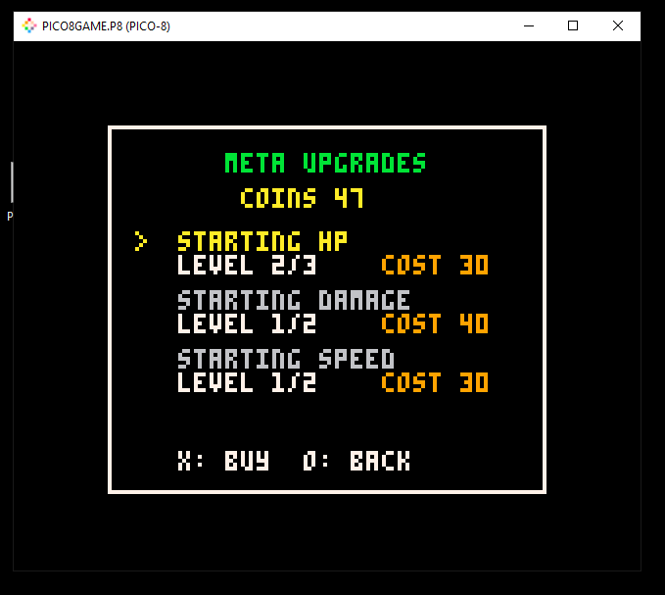Select the STARTING HP upgrade

click(262, 241)
